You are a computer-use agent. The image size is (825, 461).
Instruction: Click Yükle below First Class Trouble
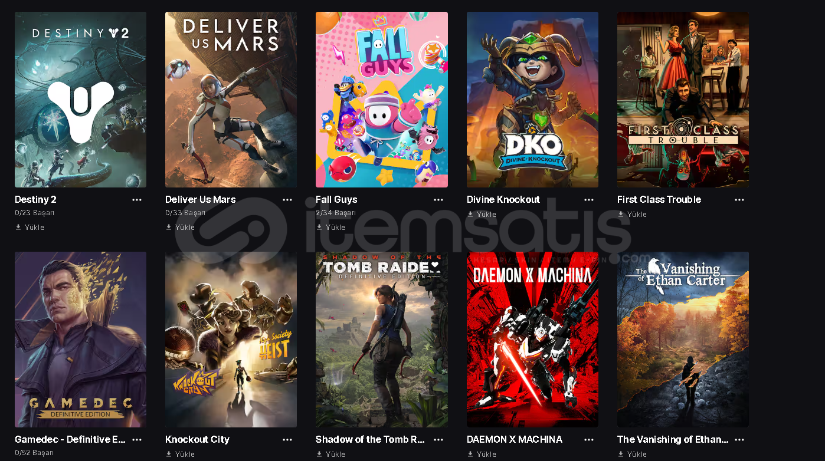(x=633, y=215)
